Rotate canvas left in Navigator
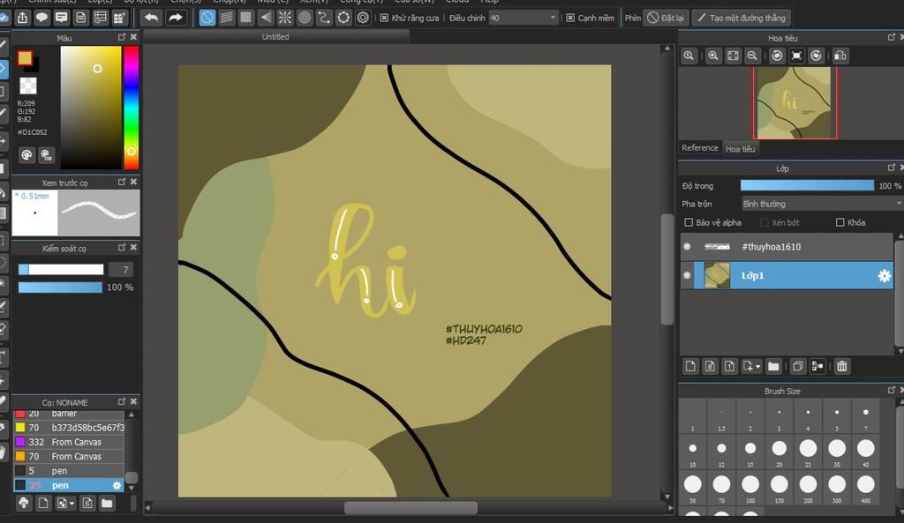 777,56
